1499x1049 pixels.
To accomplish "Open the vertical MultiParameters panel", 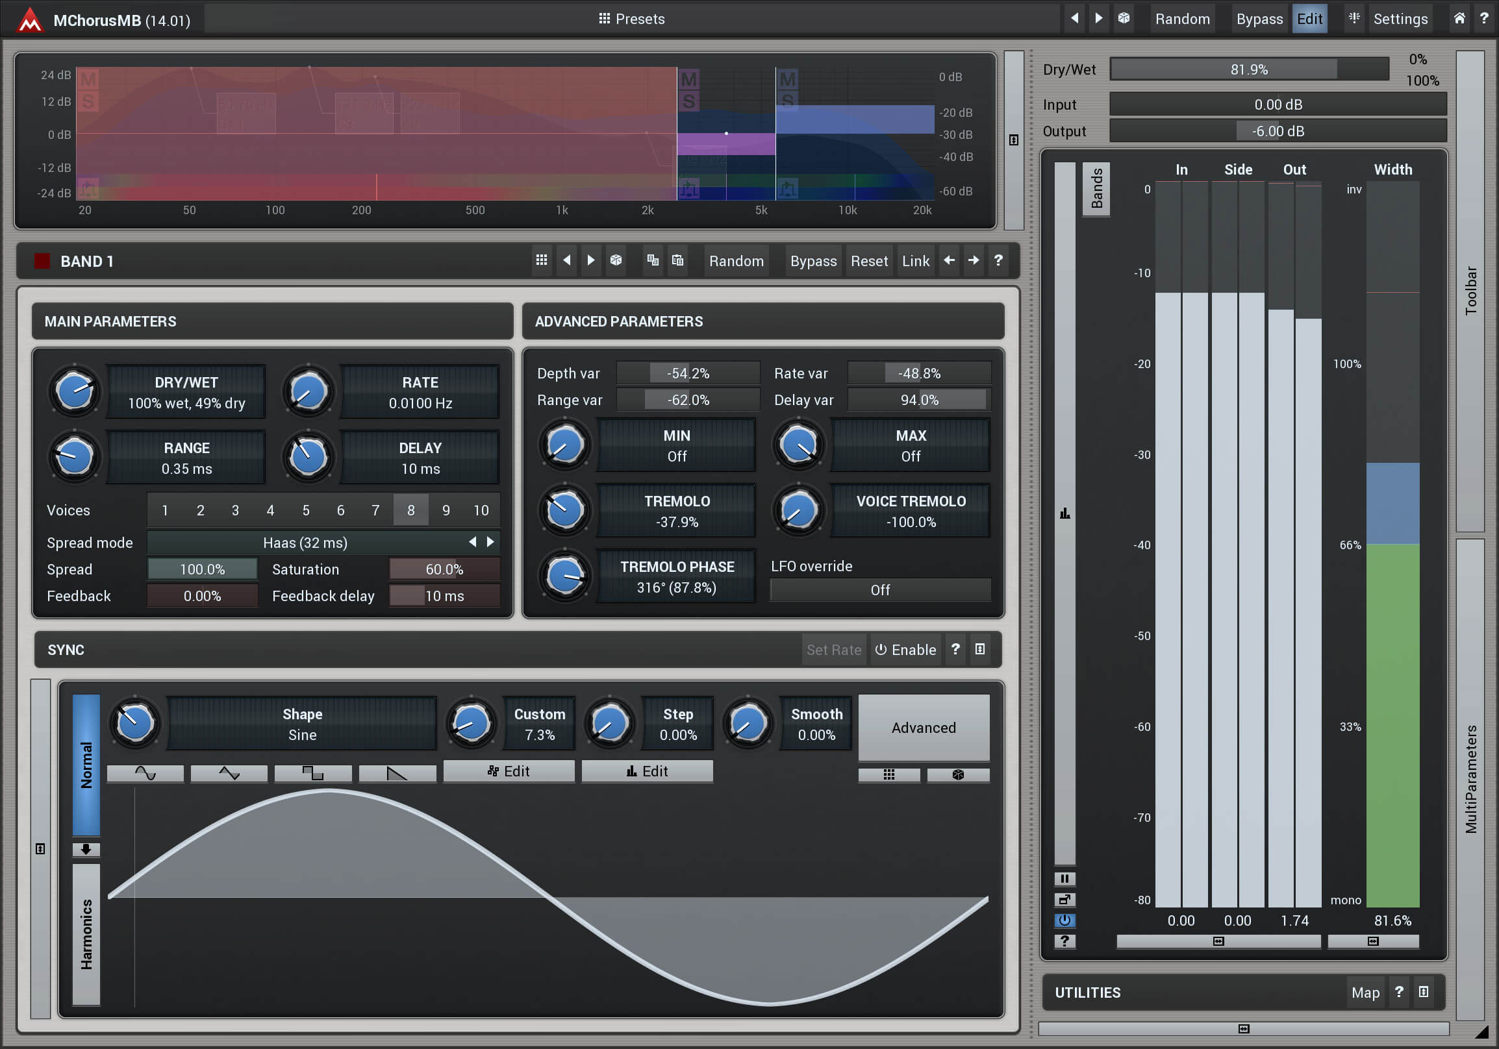I will [1471, 779].
